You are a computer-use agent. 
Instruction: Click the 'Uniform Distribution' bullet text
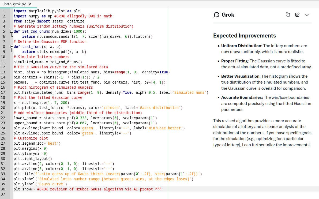pos(241,46)
